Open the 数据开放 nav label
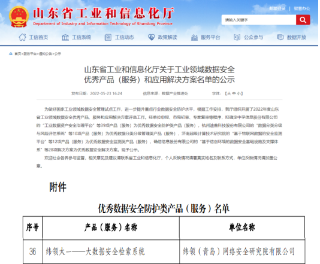Viewport: 320px width, 264px height. pos(297,37)
